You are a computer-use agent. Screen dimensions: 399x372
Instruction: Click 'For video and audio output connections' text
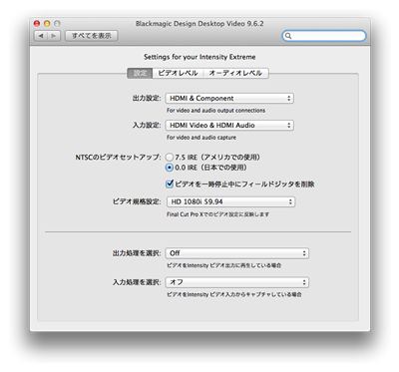(216, 111)
